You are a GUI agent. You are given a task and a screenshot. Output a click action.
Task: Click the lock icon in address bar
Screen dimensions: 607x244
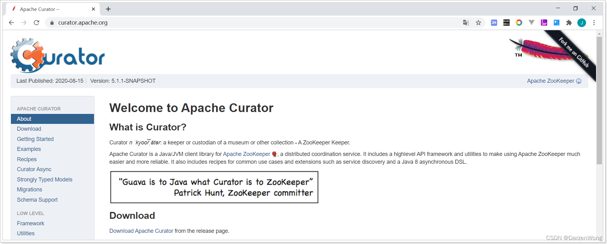52,23
